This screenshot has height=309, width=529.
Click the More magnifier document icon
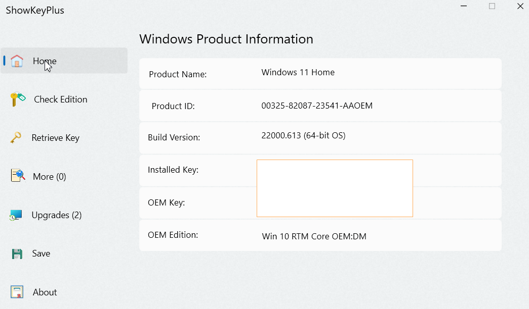click(18, 175)
